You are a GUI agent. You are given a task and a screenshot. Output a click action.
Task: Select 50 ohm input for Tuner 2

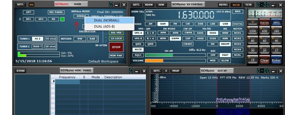click(50, 46)
